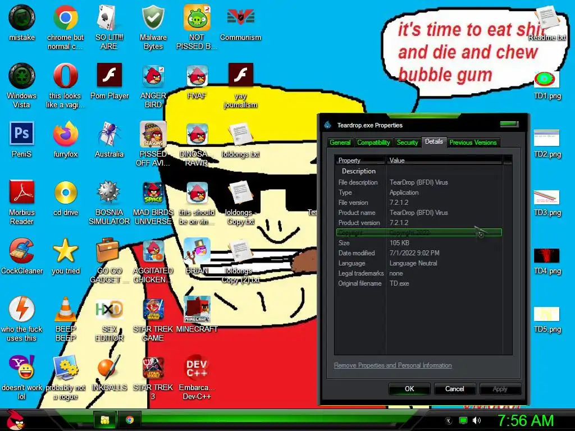Screen dimensions: 575x431
Task: Click the OK button in Properties
Action: [x=409, y=389]
